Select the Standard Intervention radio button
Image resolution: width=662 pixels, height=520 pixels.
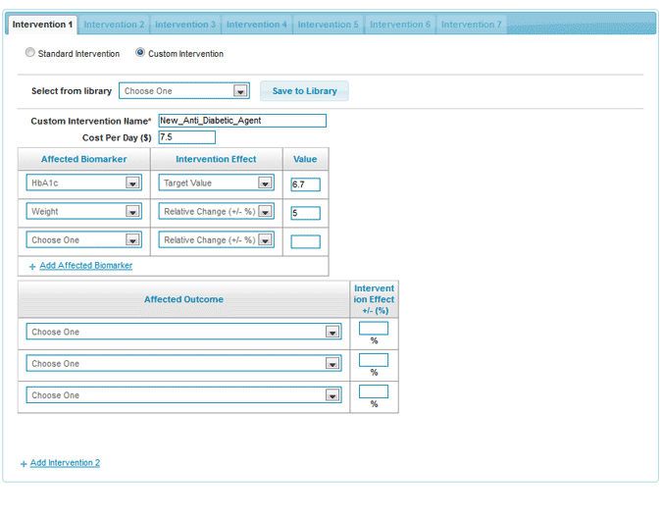(x=30, y=54)
